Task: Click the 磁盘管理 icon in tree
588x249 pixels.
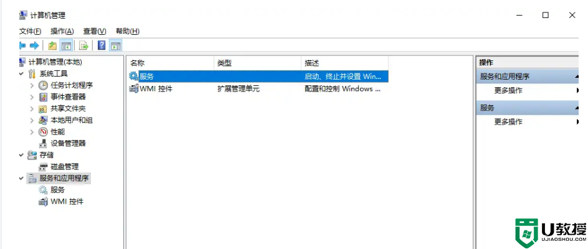Action: tap(44, 166)
